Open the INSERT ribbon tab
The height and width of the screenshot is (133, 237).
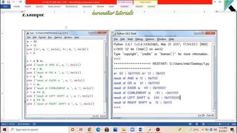(28, 7)
